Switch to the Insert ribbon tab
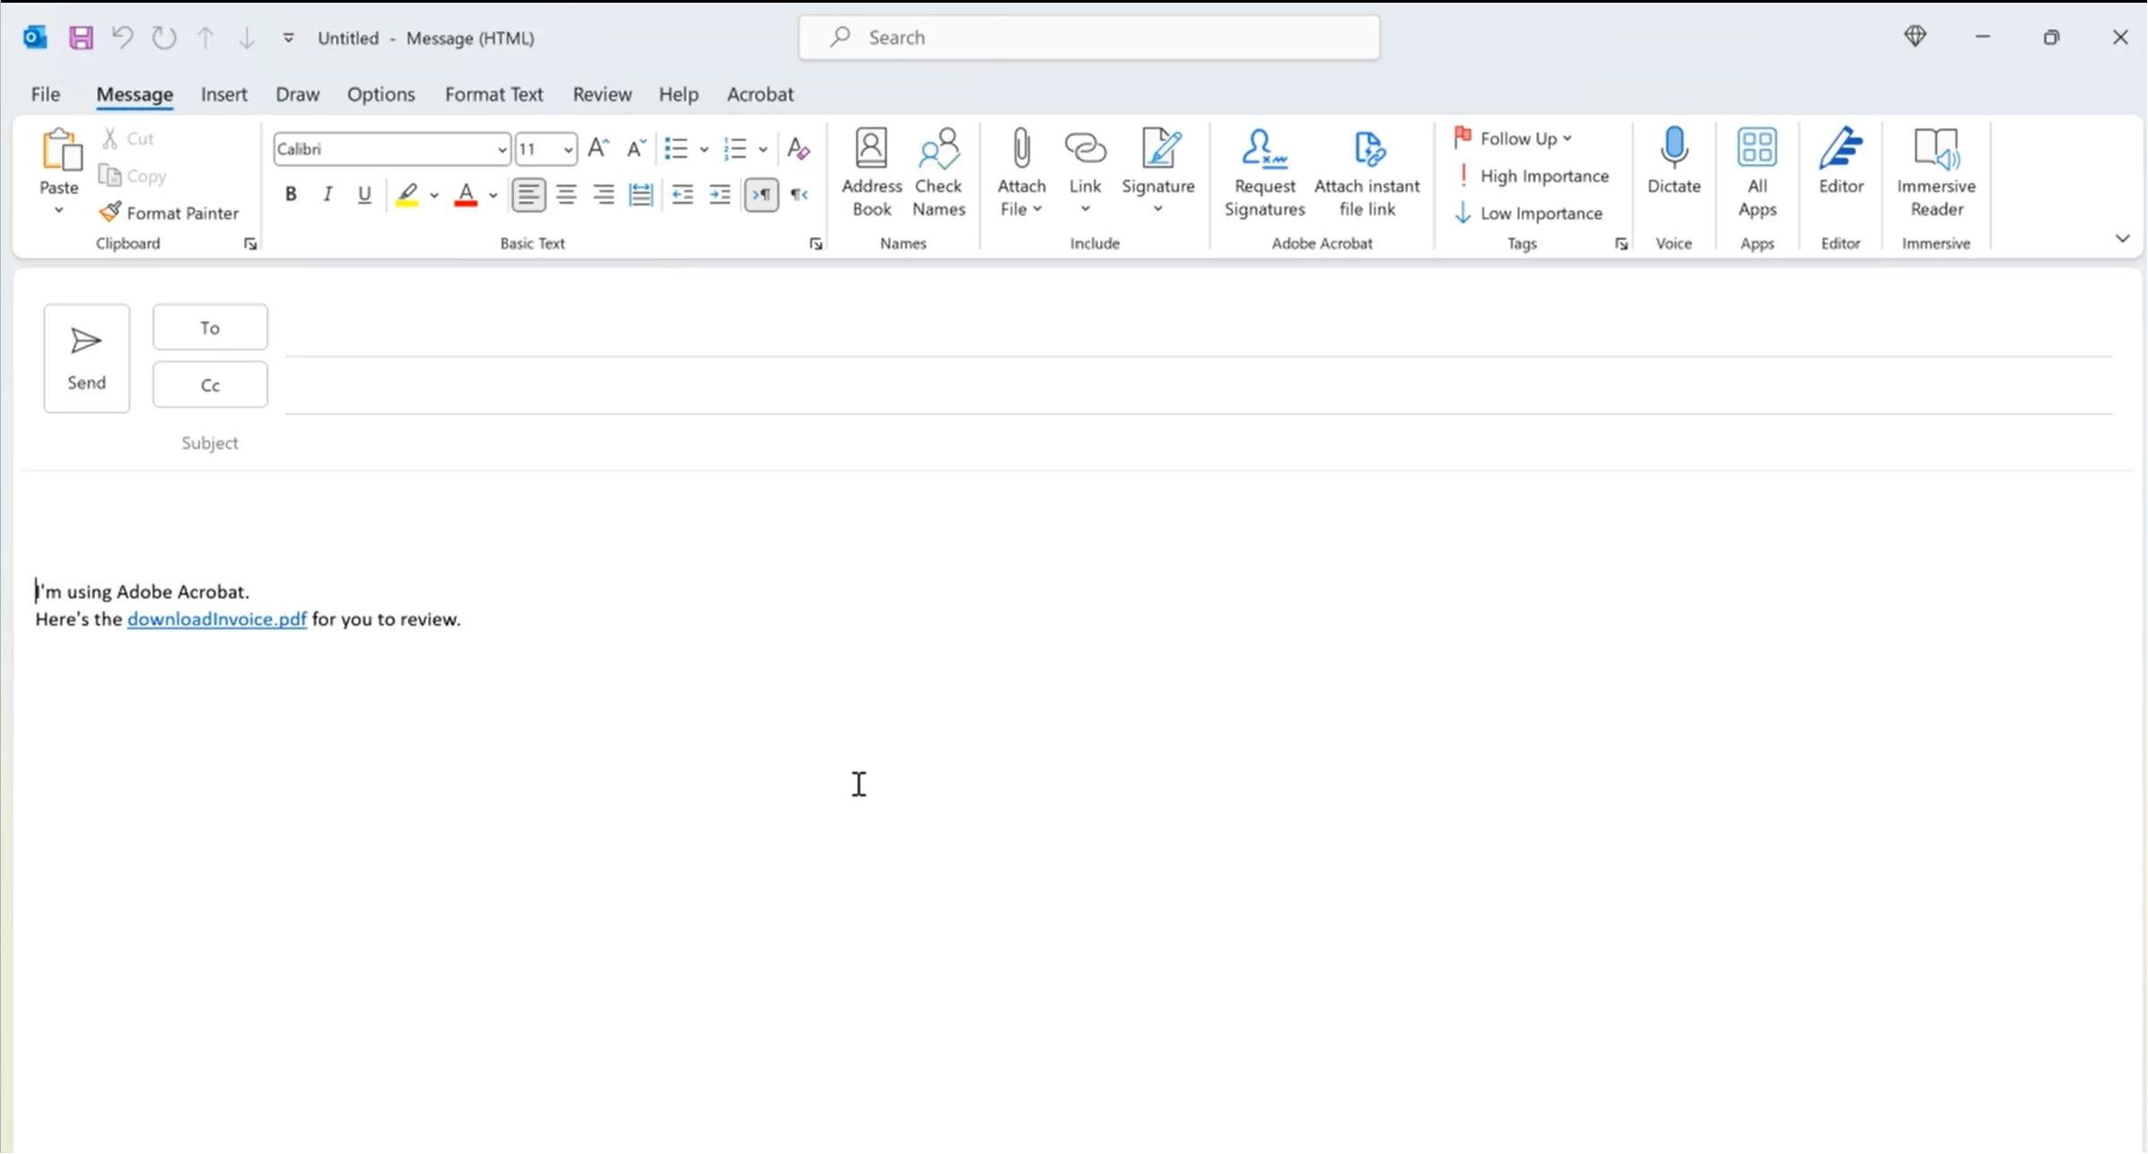Image resolution: width=2148 pixels, height=1154 pixels. click(x=223, y=94)
